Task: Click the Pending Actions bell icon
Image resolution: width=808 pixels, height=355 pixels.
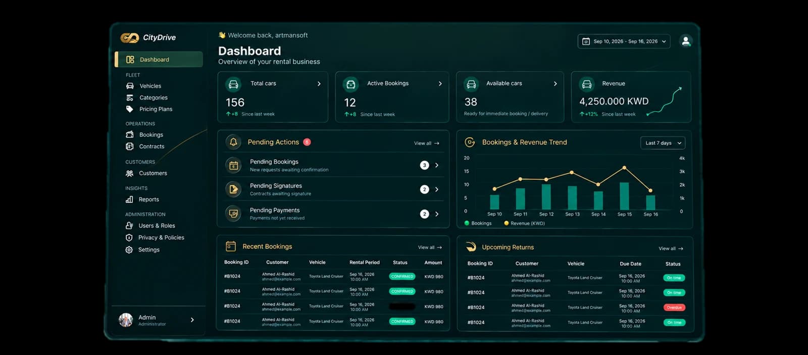Action: pos(233,142)
